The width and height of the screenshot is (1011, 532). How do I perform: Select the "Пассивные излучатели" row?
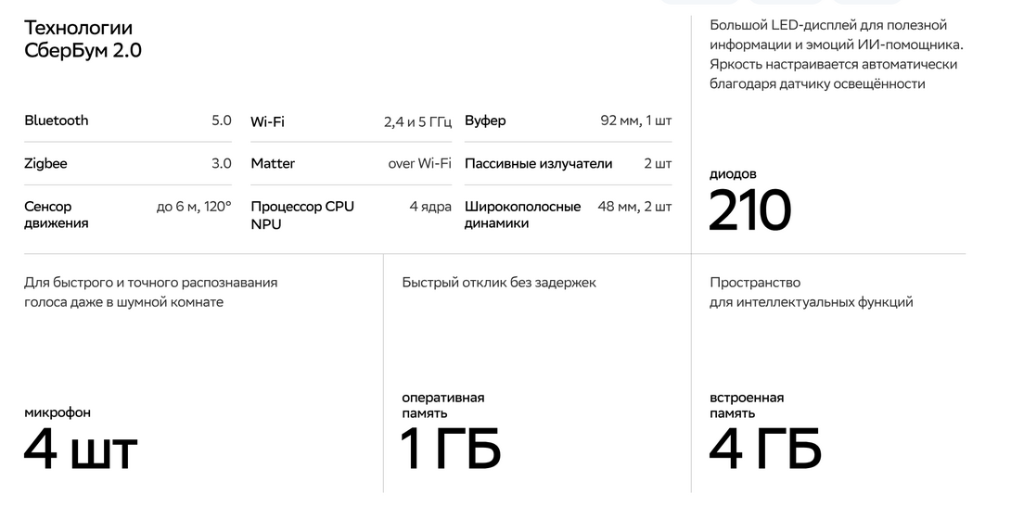[x=568, y=164]
